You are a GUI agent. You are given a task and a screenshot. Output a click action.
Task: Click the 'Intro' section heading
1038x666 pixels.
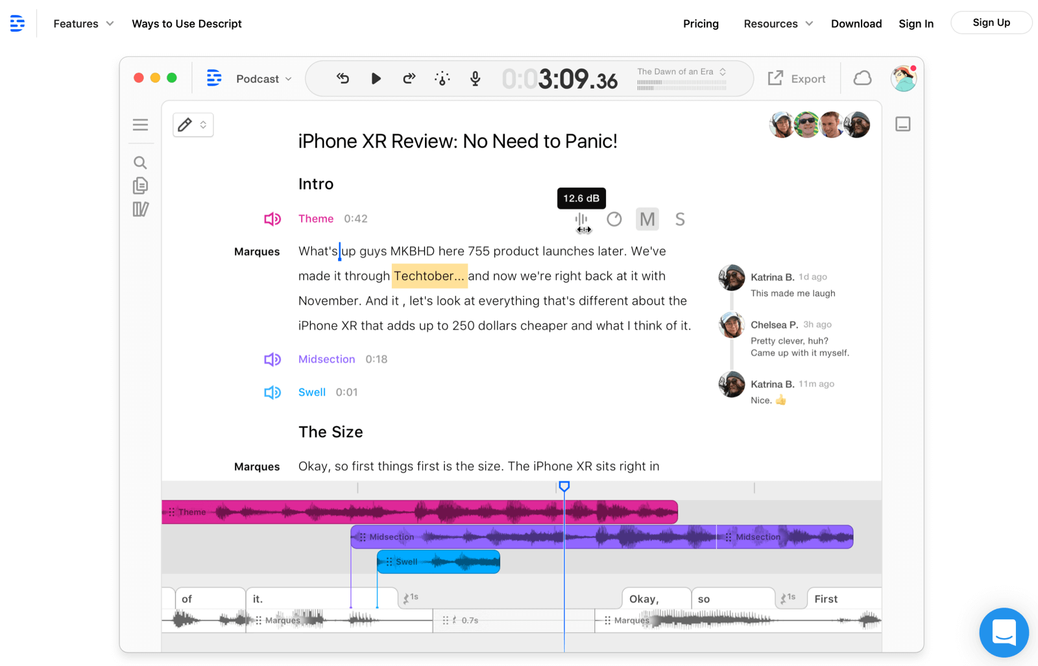(x=316, y=184)
